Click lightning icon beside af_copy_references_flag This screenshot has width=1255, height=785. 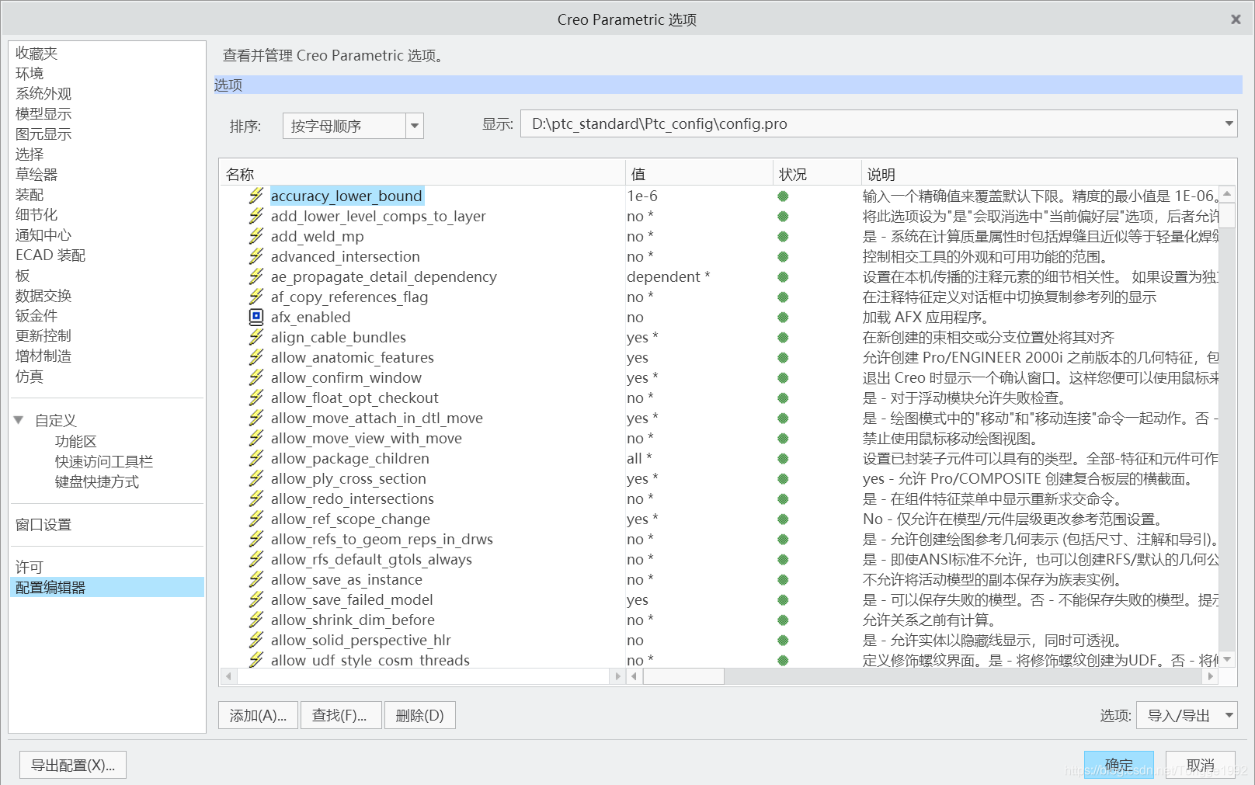pos(256,297)
